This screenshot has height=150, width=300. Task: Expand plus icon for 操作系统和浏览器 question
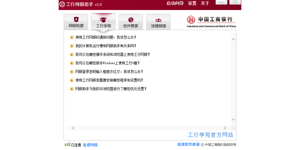coord(72,54)
